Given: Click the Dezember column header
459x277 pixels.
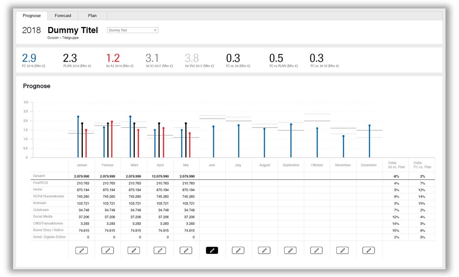Looking at the screenshot, I should coord(369,165).
